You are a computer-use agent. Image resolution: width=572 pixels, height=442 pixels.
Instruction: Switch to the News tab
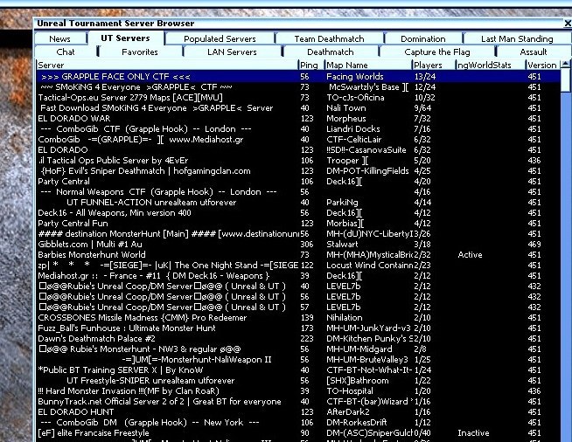(x=60, y=39)
